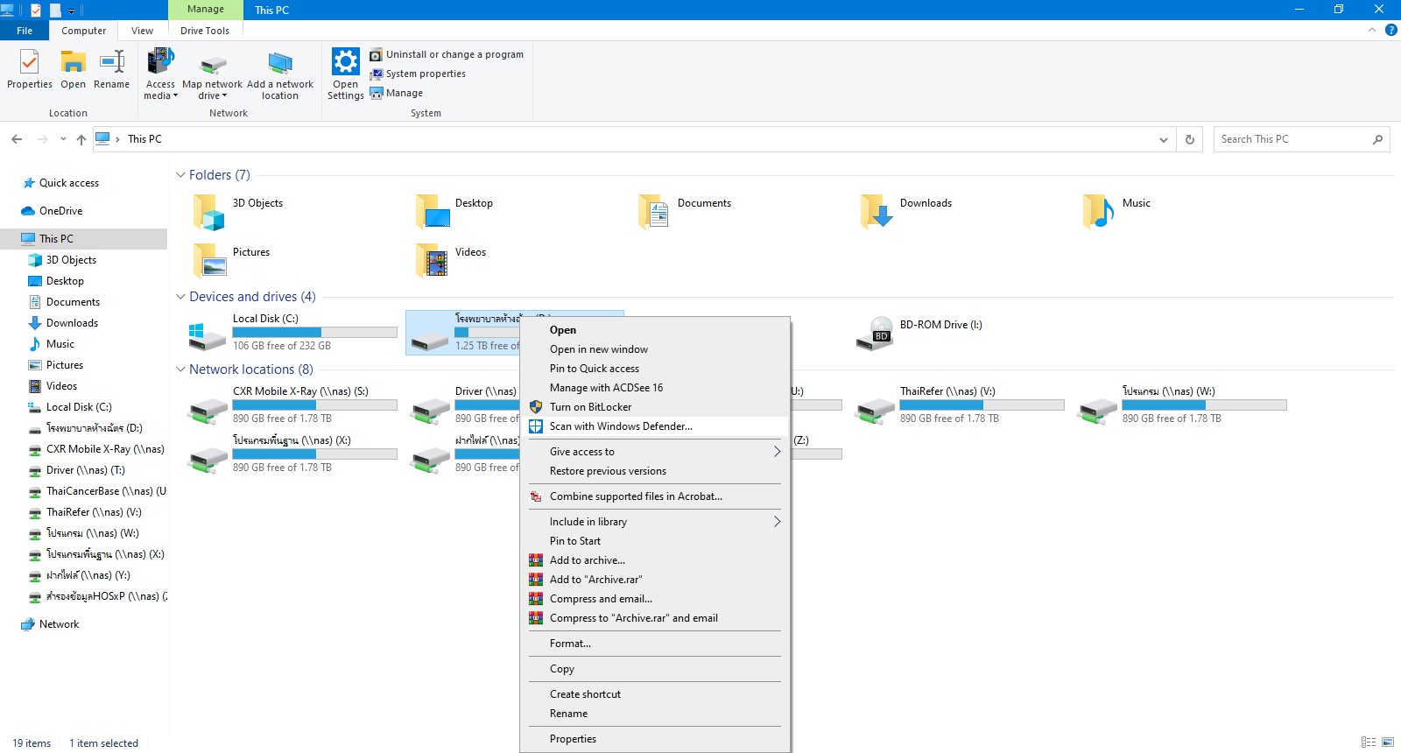The height and width of the screenshot is (753, 1401).
Task: Switch to the View ribbon tab
Action: (143, 31)
